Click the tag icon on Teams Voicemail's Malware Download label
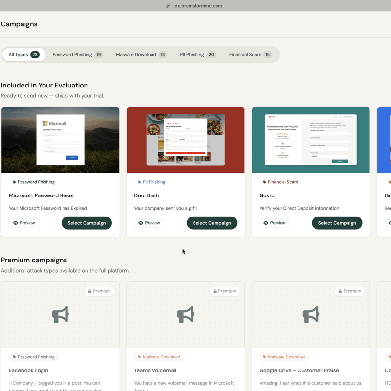This screenshot has height=391, width=391. 139,357
